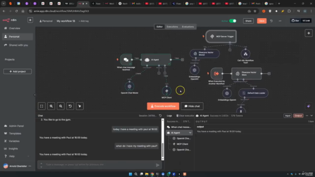The width and height of the screenshot is (315, 177).
Task: Click the plus button beside n8n logo
Action: (x=30, y=20)
